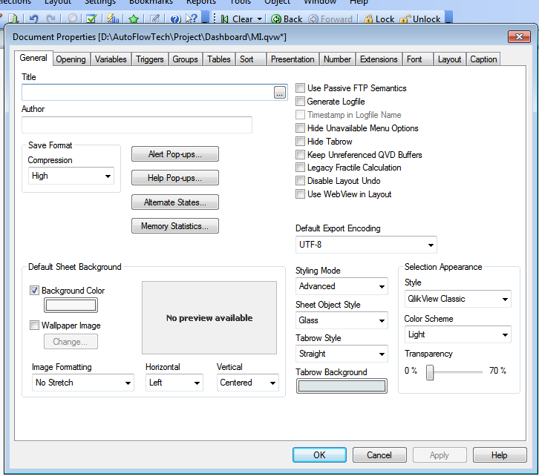Click the dialog Help button
This screenshot has height=476, width=539.
500,455
